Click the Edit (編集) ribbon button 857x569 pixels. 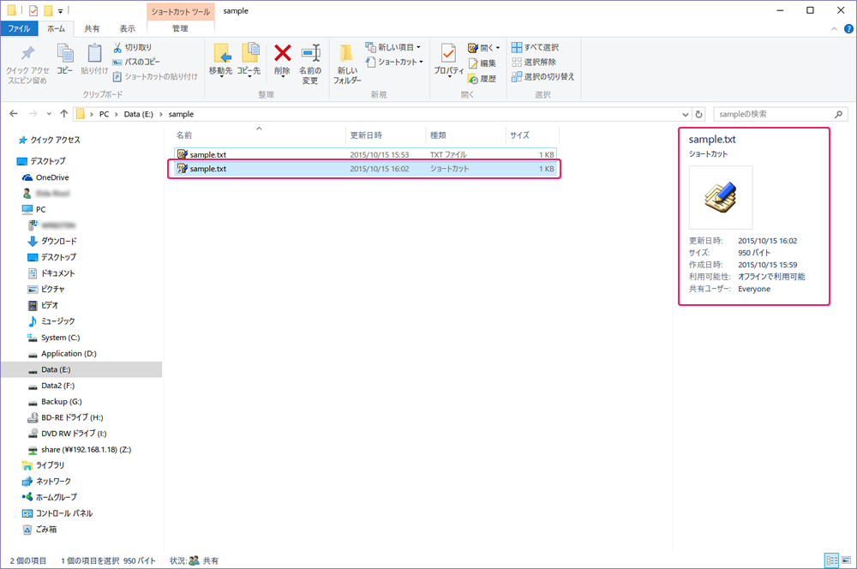(482, 63)
